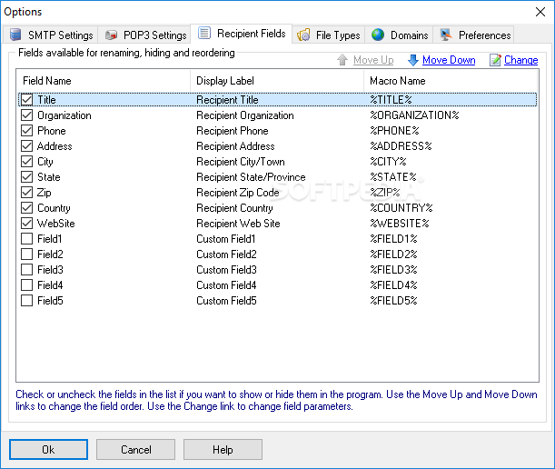555x469 pixels.
Task: Enable the Field1 checkbox
Action: click(x=27, y=239)
